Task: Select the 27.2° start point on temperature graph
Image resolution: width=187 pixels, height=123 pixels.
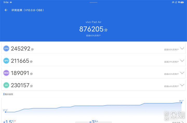Action: pyautogui.click(x=5, y=112)
